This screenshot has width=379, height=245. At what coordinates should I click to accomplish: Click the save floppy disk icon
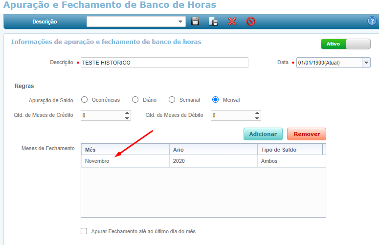pos(195,22)
